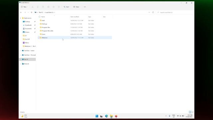Open the View dropdown
This screenshot has width=213, height=120.
pyautogui.click(x=77, y=7)
